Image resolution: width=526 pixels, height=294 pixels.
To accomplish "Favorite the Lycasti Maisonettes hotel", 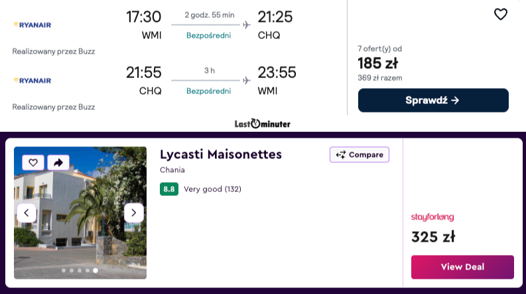I will (x=33, y=162).
